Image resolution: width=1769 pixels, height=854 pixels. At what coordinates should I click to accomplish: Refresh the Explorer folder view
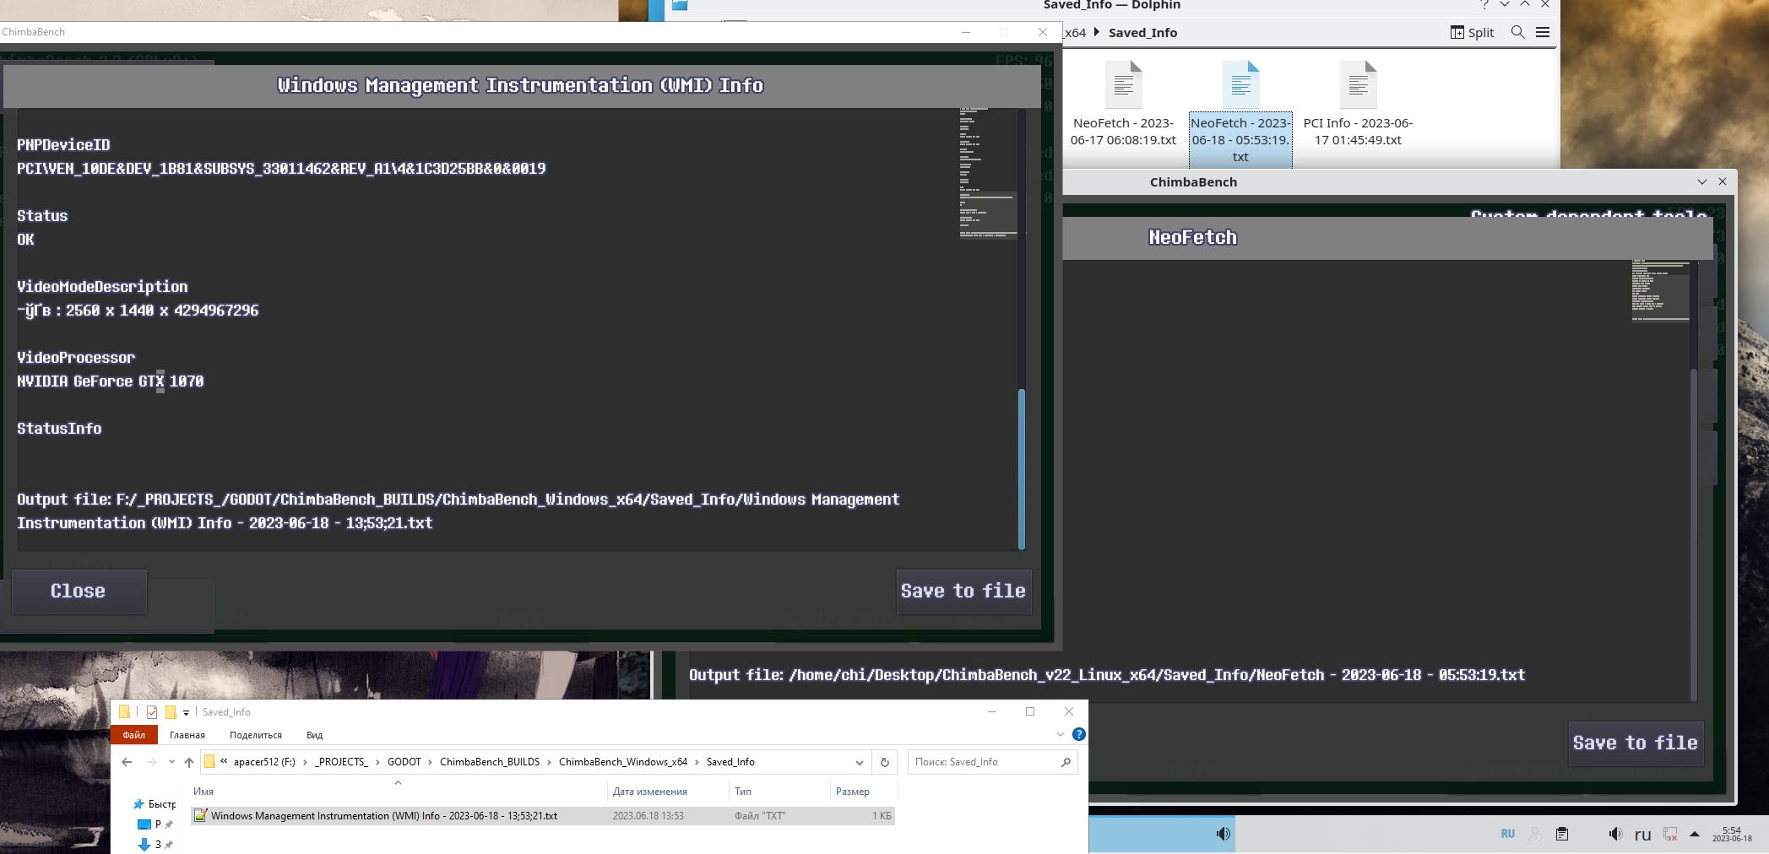click(884, 762)
